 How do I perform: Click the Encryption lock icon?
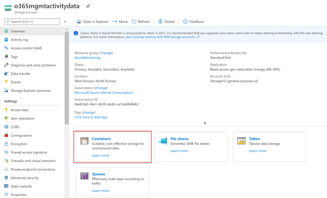pyautogui.click(x=6, y=144)
